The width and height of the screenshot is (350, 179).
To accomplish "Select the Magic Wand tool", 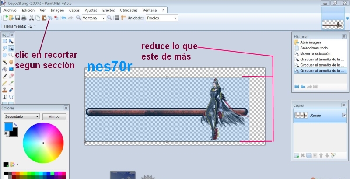I will point(4,62).
